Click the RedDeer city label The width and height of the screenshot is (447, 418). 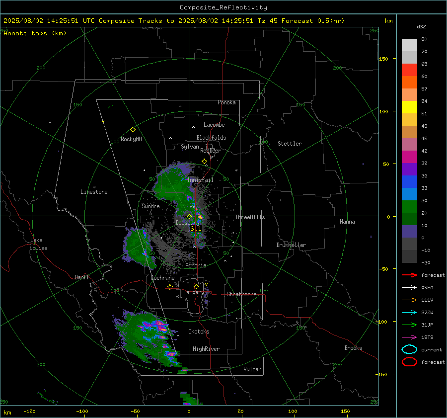211,151
